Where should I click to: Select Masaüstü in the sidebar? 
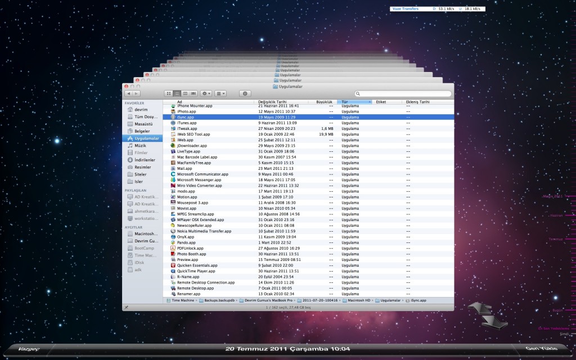143,124
